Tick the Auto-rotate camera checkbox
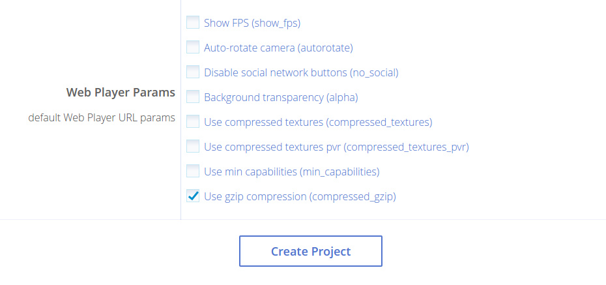 pos(193,48)
